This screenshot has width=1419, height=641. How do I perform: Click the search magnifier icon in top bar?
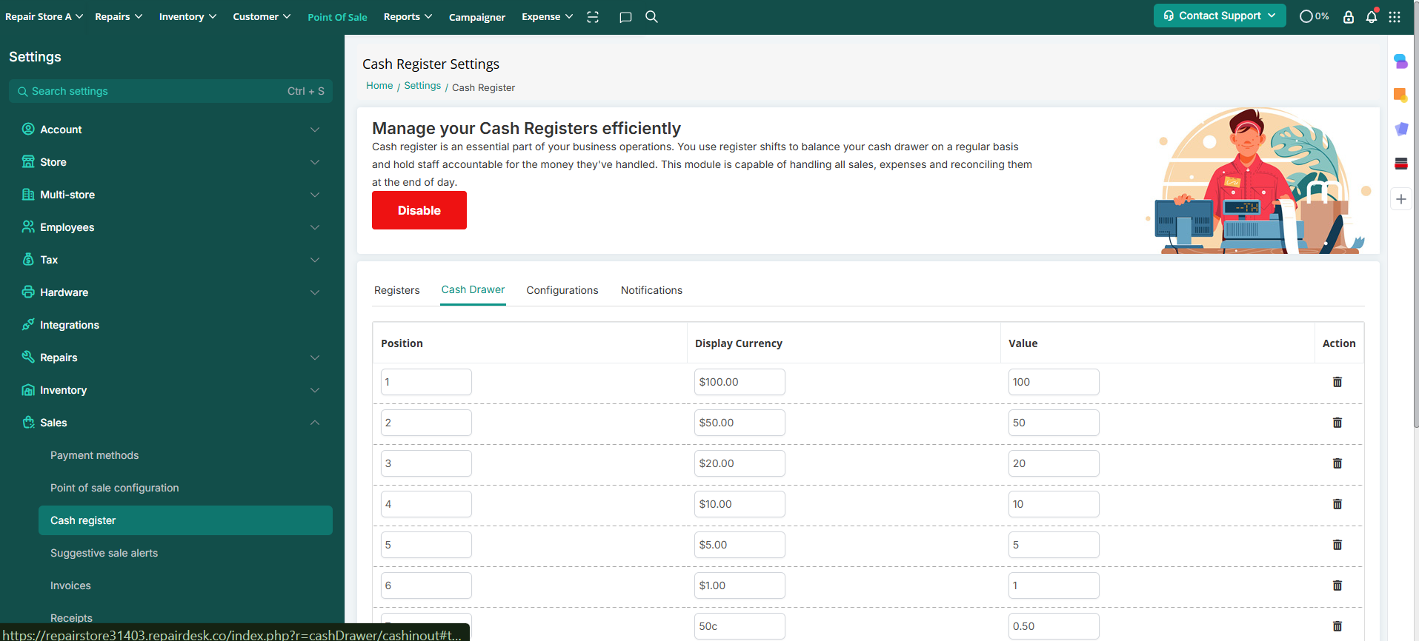[x=651, y=16]
